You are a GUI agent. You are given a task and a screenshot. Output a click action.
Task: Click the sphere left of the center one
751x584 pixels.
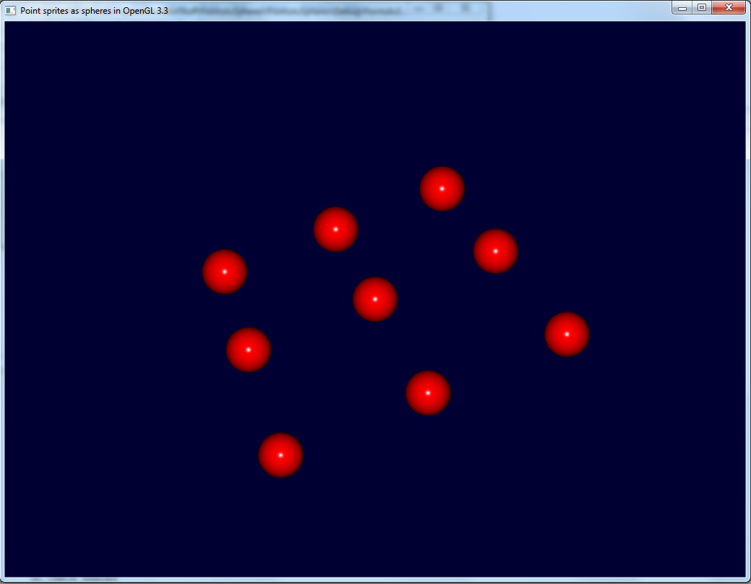[x=249, y=350]
